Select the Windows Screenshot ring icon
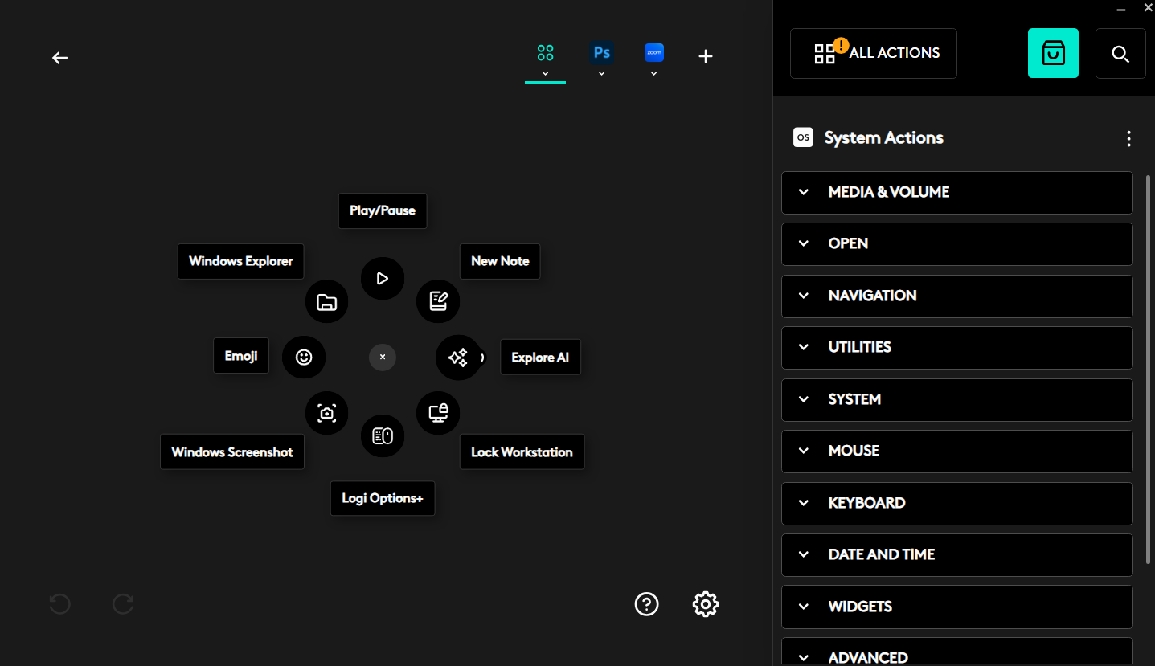This screenshot has width=1155, height=666. pos(326,413)
